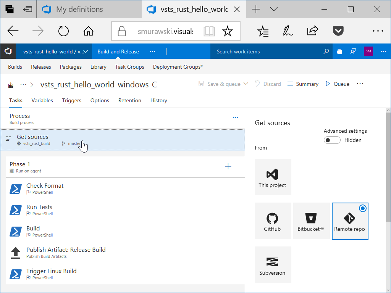Open the SM user profile avatar
Viewport: 391px width, 293px height.
tap(368, 52)
